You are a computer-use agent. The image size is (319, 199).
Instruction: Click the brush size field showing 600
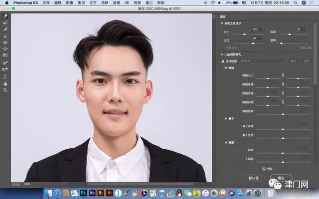pyautogui.click(x=257, y=29)
